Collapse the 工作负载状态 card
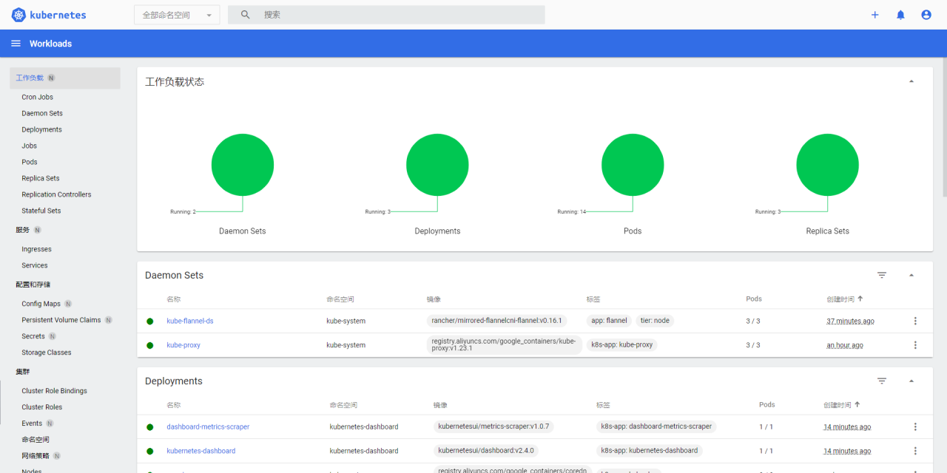Screen dimensions: 947x473 tap(911, 81)
